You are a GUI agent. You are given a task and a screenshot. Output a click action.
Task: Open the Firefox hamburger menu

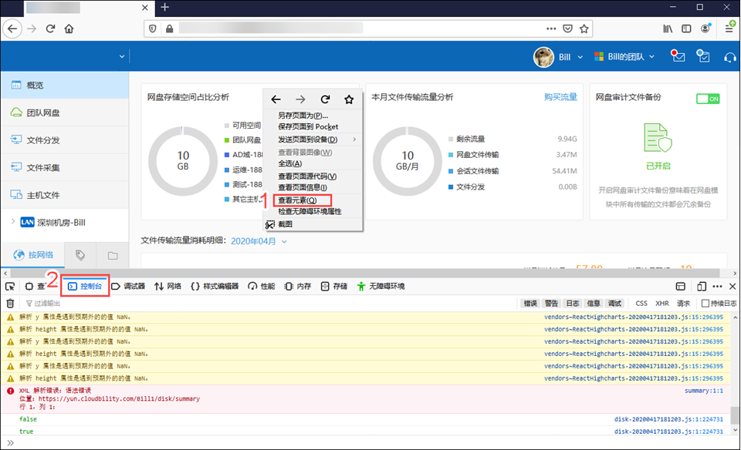[x=729, y=29]
